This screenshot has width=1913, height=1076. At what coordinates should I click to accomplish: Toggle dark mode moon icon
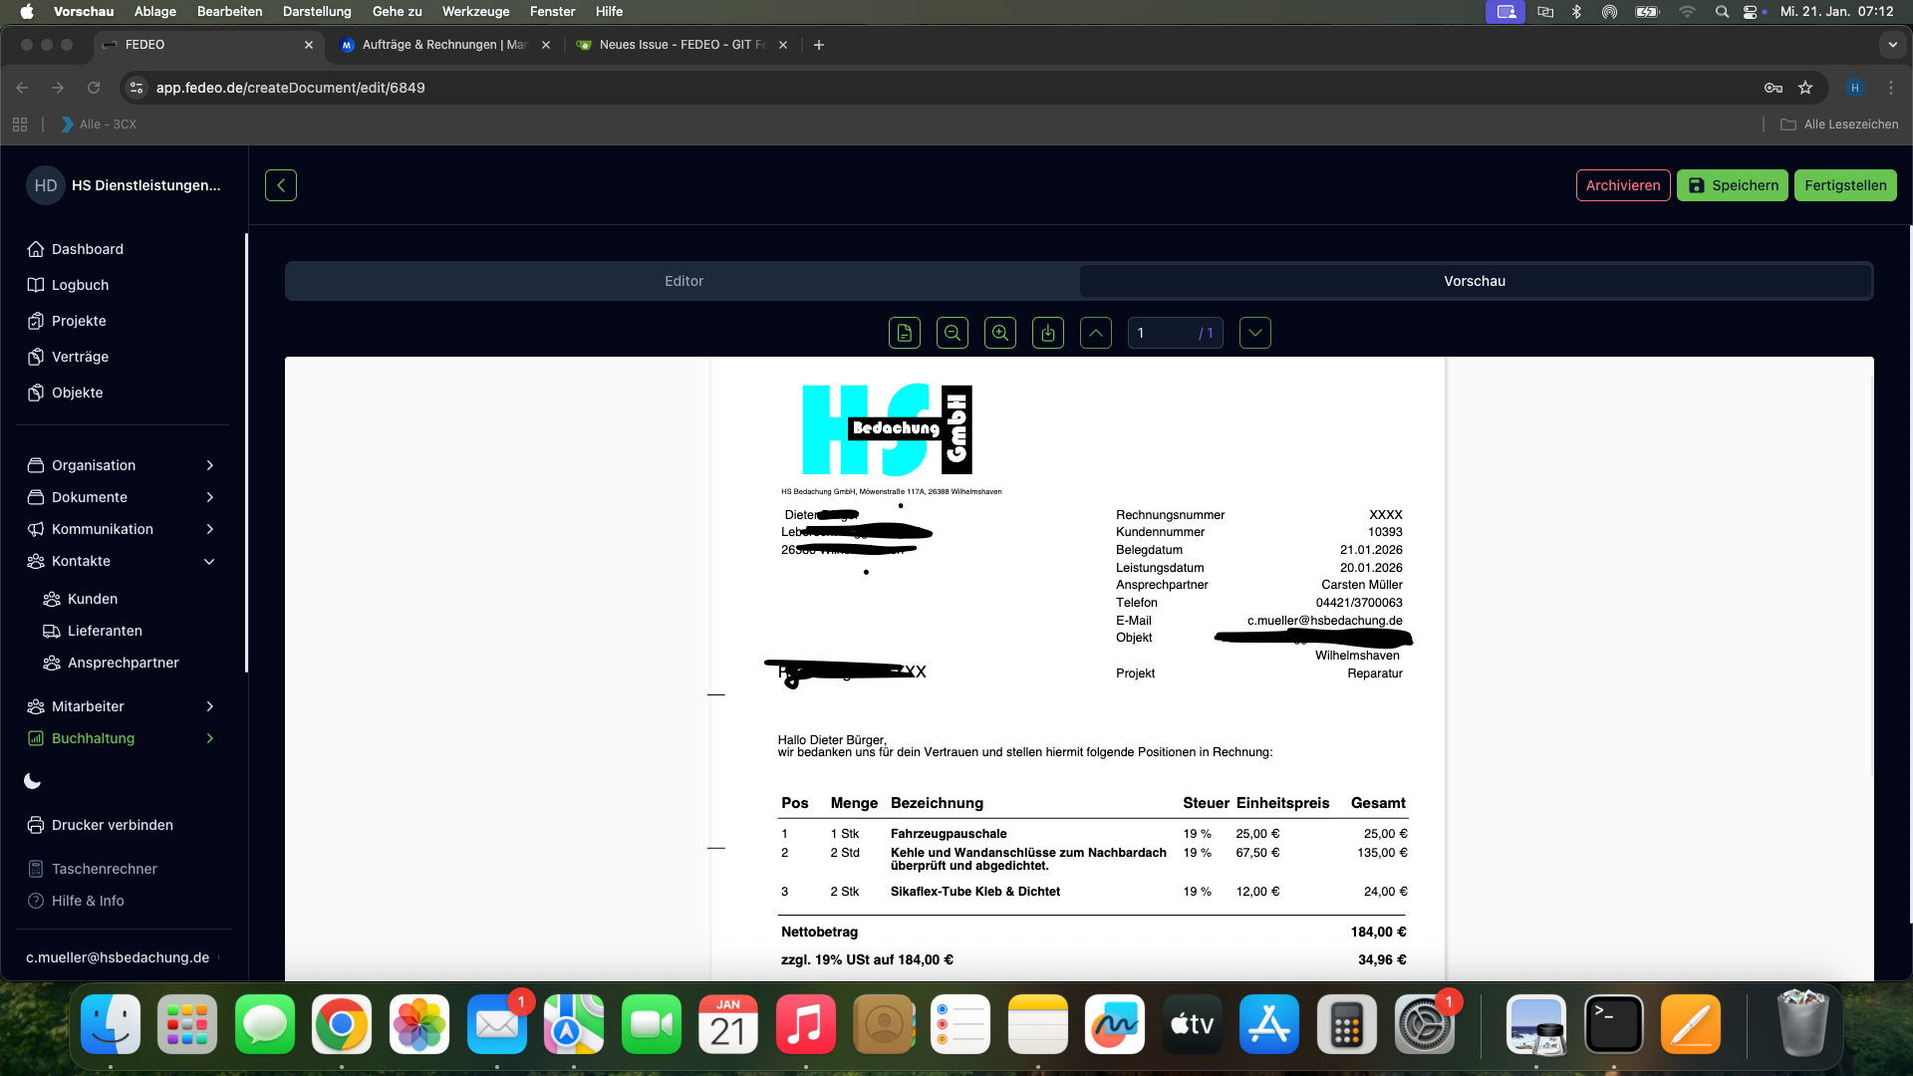coord(33,781)
